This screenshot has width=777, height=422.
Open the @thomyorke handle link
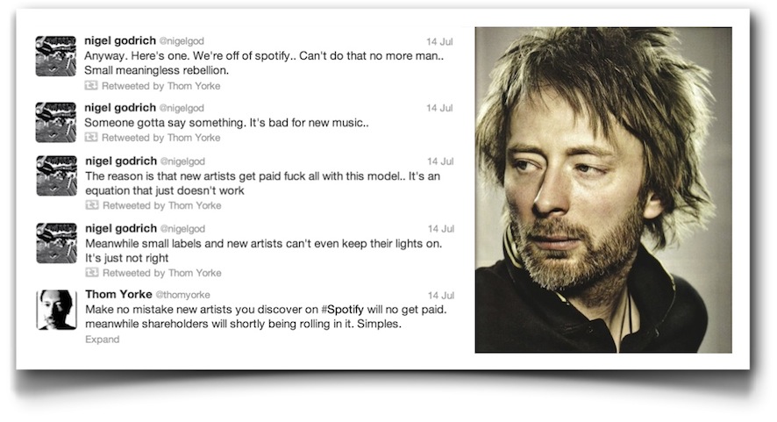[183, 295]
